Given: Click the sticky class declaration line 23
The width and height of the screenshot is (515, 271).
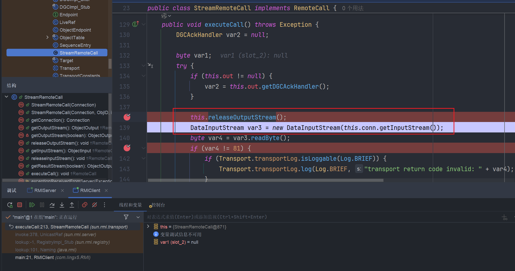Looking at the screenshot, I should coord(313,8).
